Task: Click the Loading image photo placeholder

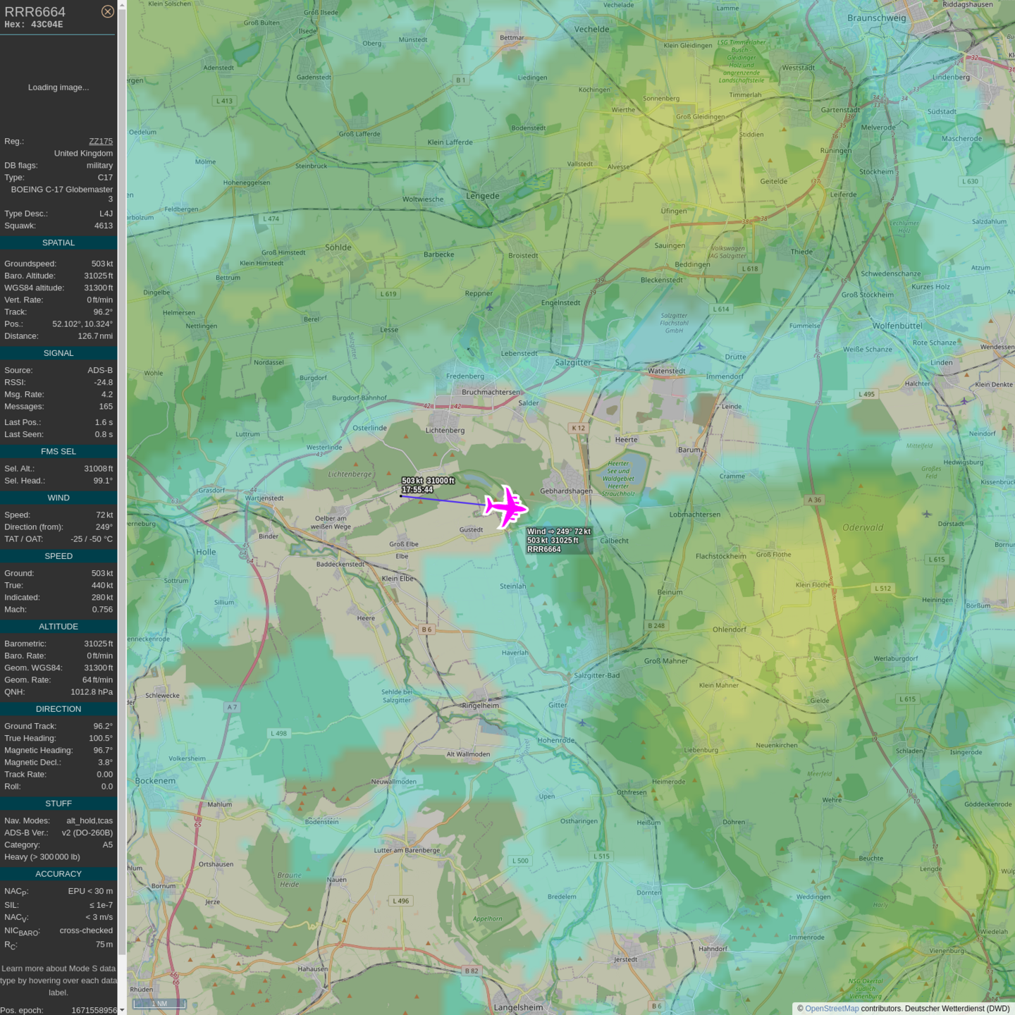Action: 59,87
